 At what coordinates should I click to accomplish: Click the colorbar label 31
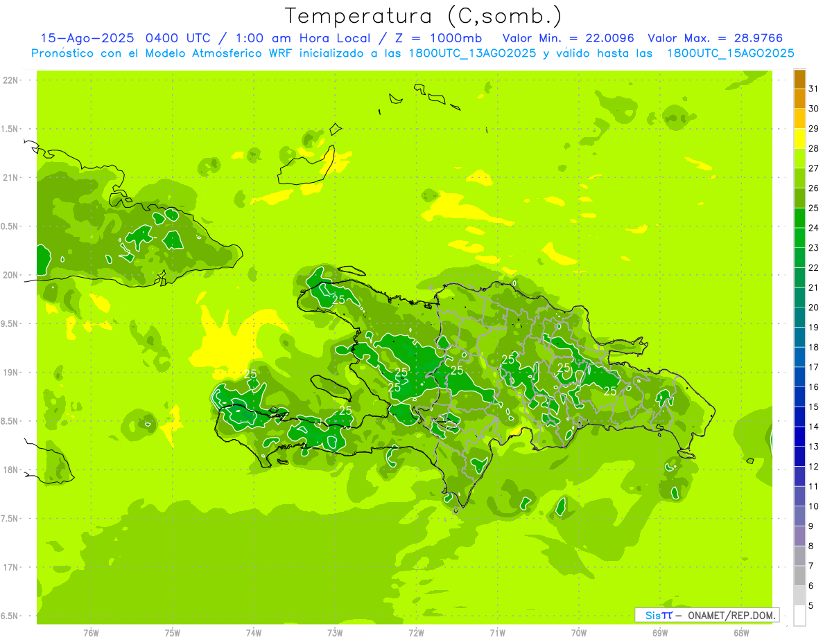(x=814, y=89)
